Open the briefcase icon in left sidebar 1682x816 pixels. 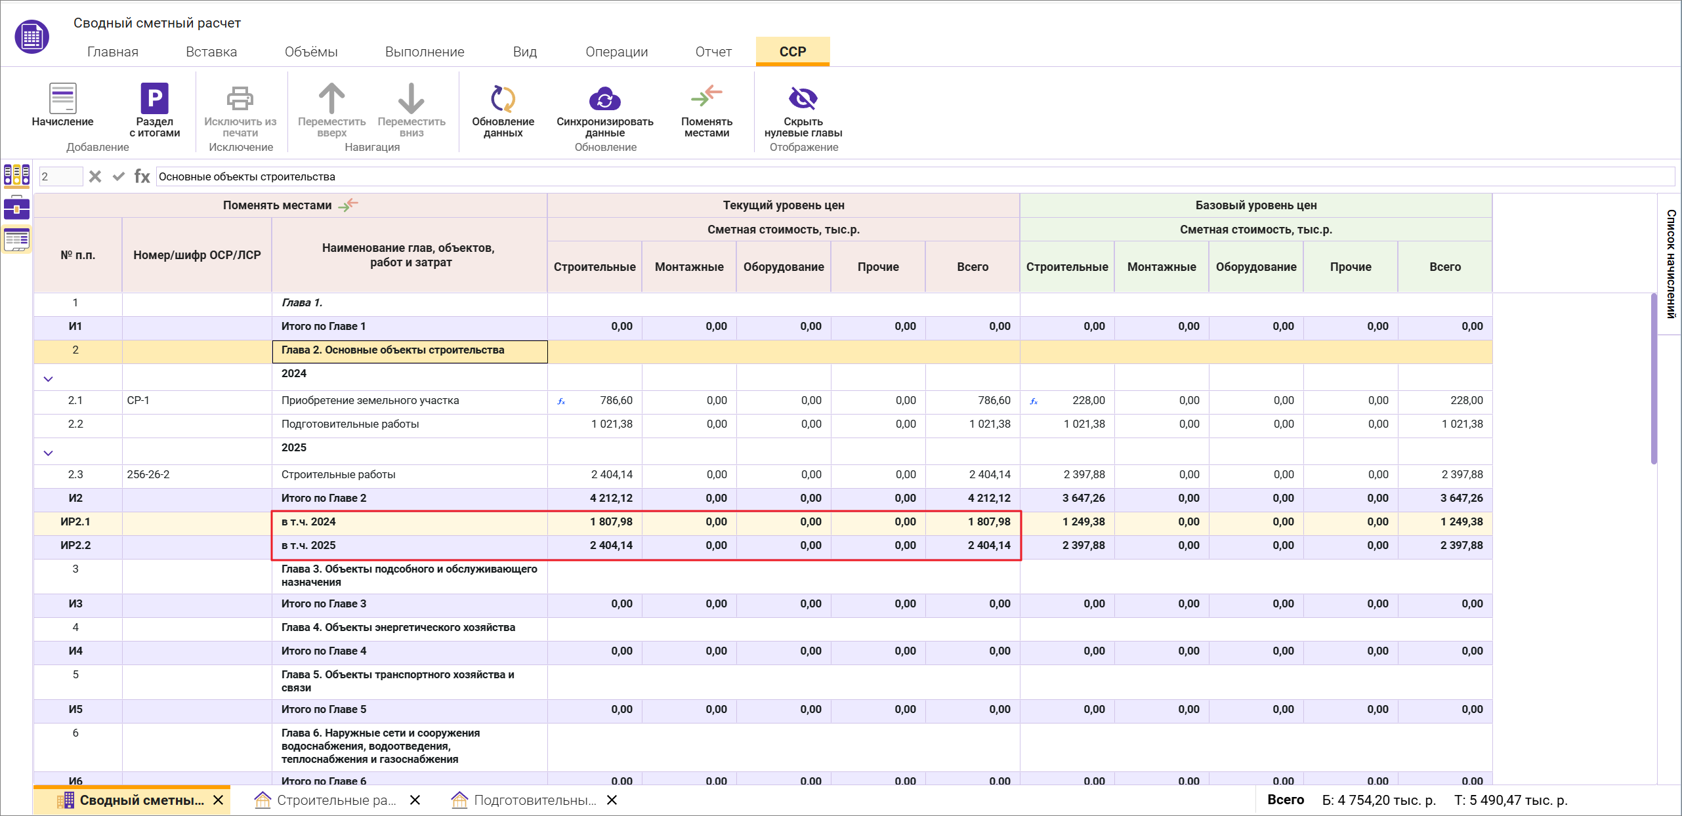tap(16, 207)
